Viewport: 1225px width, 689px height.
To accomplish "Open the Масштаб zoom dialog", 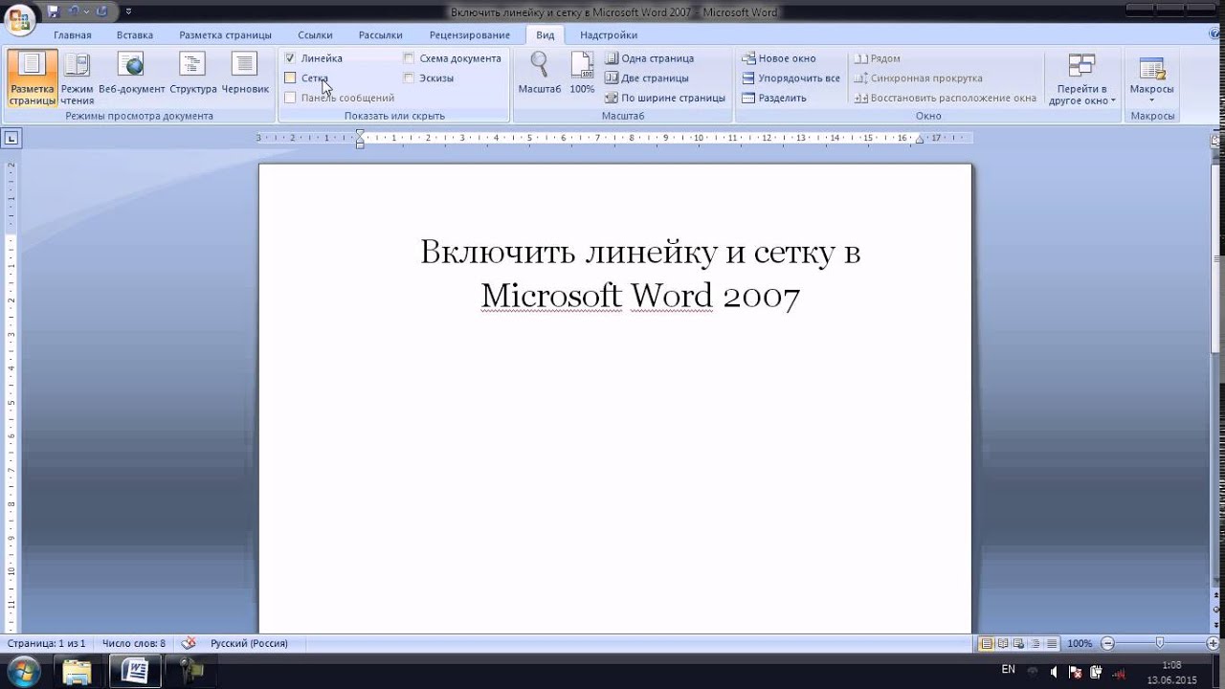I will [540, 74].
